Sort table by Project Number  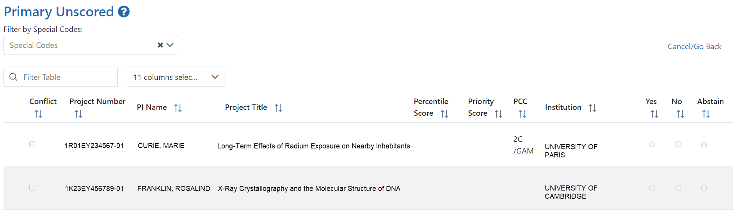click(78, 114)
